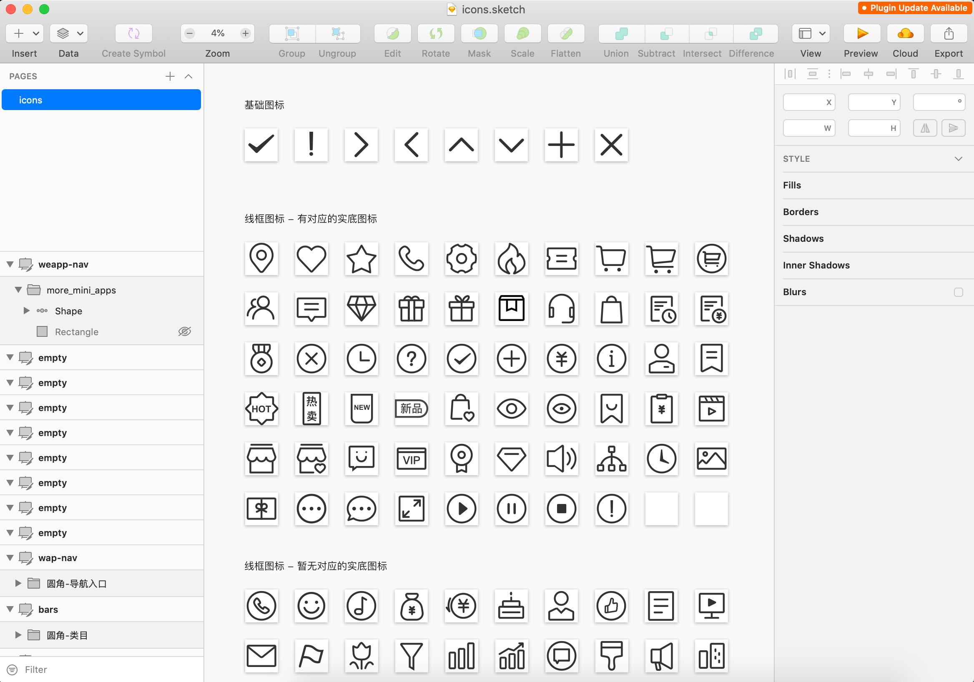This screenshot has height=682, width=974.
Task: Add a new page with plus icon
Action: point(170,76)
